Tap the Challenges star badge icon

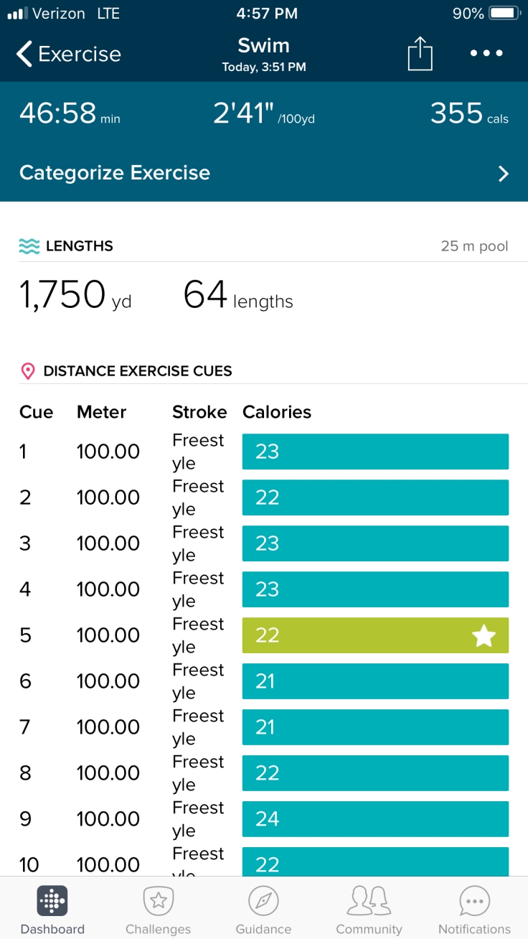[x=158, y=901]
